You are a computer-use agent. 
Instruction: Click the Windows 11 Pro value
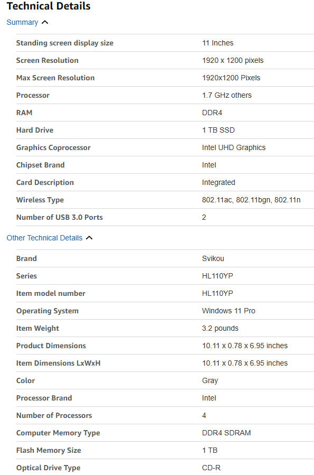(x=229, y=311)
